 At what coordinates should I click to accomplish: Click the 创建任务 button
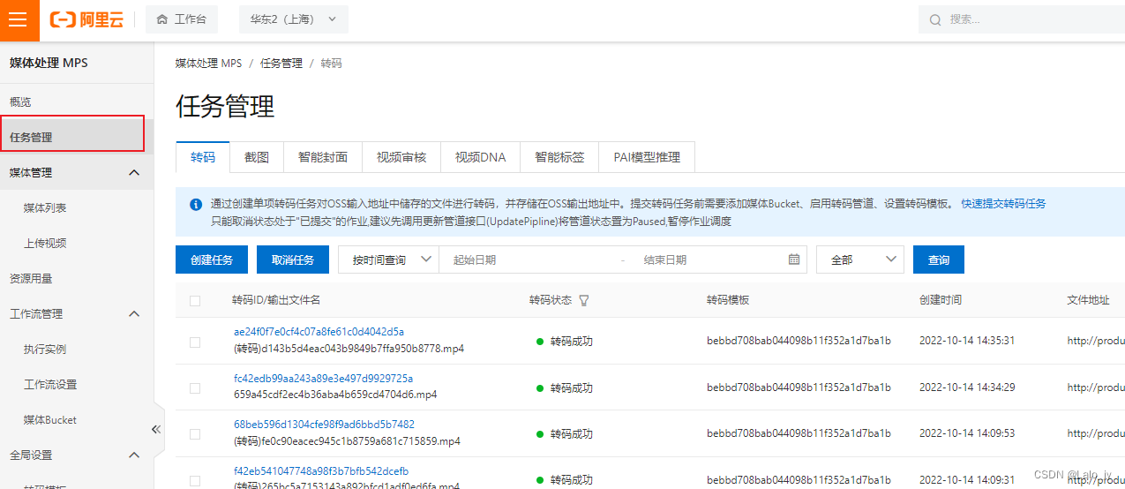click(212, 260)
